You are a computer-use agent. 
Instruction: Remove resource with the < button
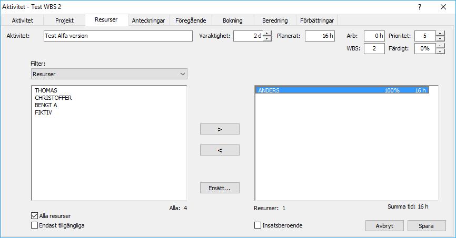[220, 150]
